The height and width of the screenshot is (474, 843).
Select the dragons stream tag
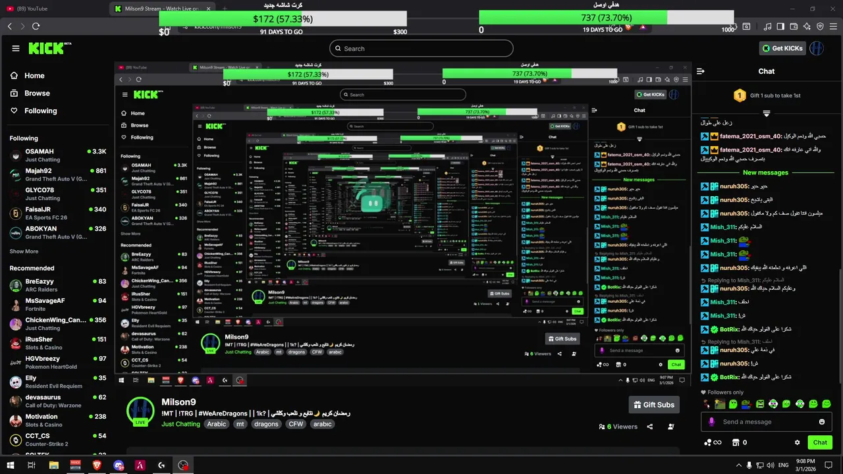coord(266,424)
